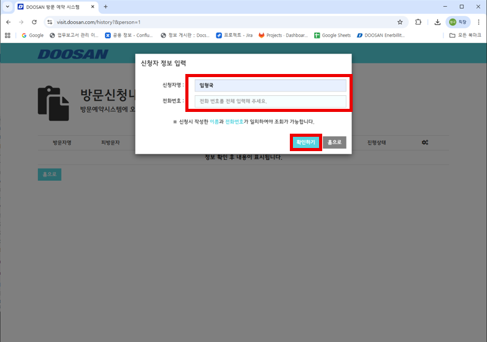Image resolution: width=487 pixels, height=342 pixels.
Task: Open a new browser tab
Action: pyautogui.click(x=106, y=7)
